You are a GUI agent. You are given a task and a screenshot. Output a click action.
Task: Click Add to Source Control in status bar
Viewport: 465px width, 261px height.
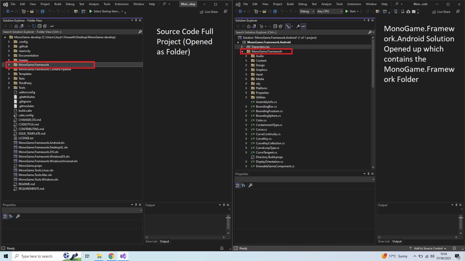[x=428, y=248]
